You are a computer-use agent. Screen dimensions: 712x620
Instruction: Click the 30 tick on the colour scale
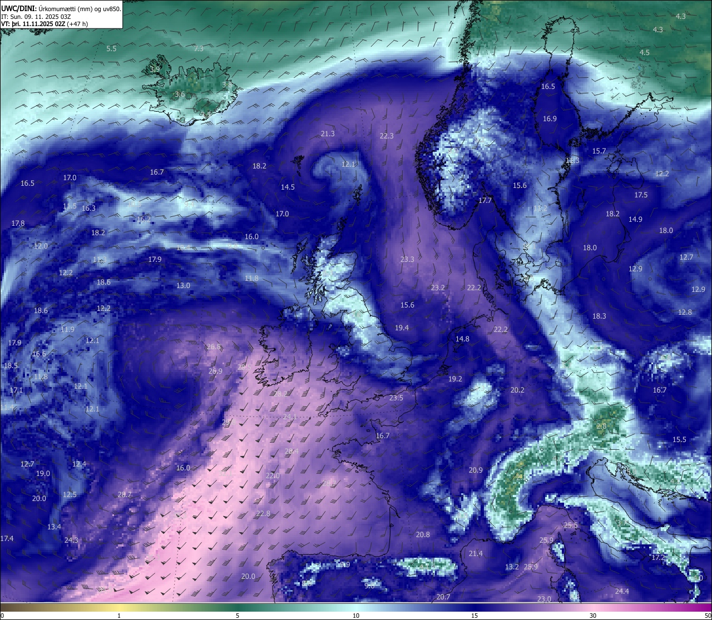(x=593, y=616)
